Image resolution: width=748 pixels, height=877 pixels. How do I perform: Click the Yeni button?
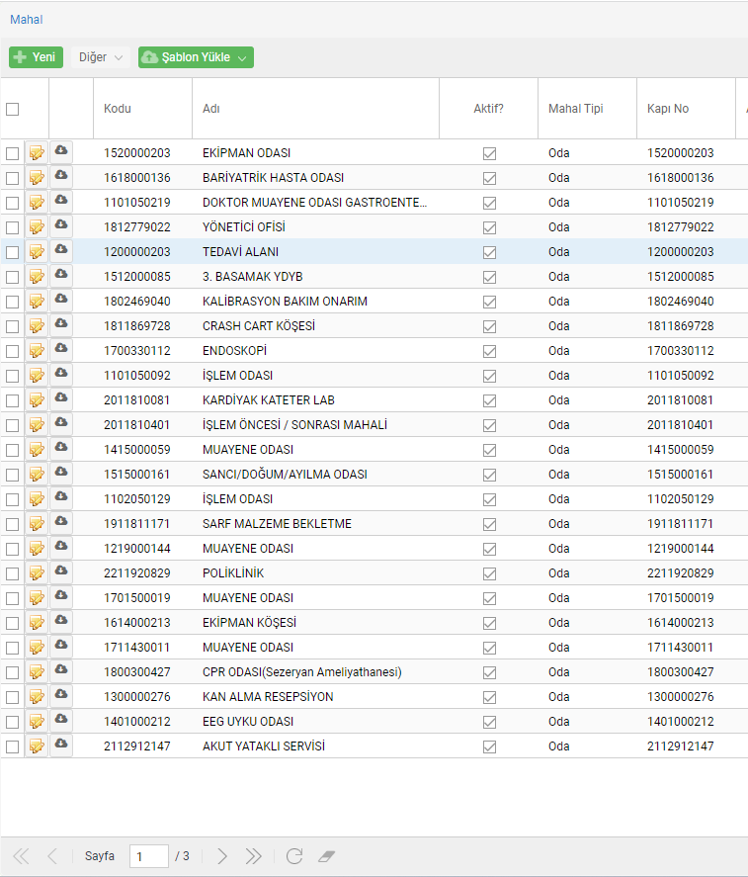click(36, 57)
